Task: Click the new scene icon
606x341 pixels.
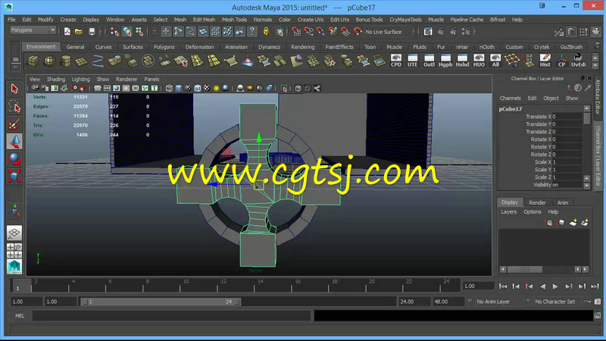Action: point(67,32)
